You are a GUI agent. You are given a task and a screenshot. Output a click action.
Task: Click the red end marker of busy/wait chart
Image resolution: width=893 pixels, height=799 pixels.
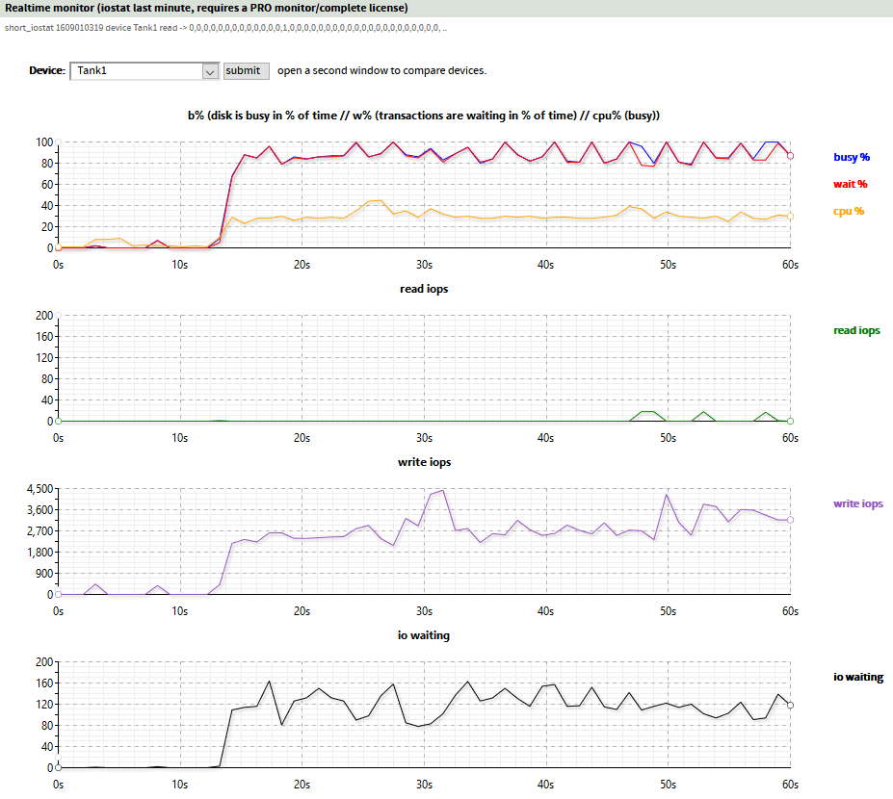click(790, 156)
